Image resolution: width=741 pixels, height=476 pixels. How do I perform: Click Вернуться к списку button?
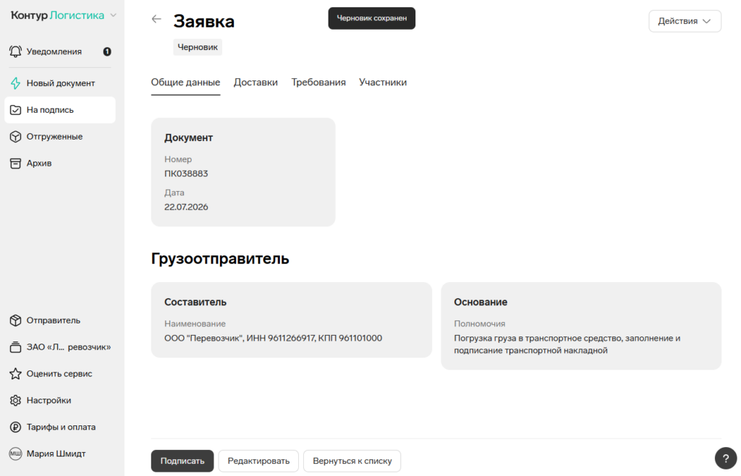[x=352, y=461]
